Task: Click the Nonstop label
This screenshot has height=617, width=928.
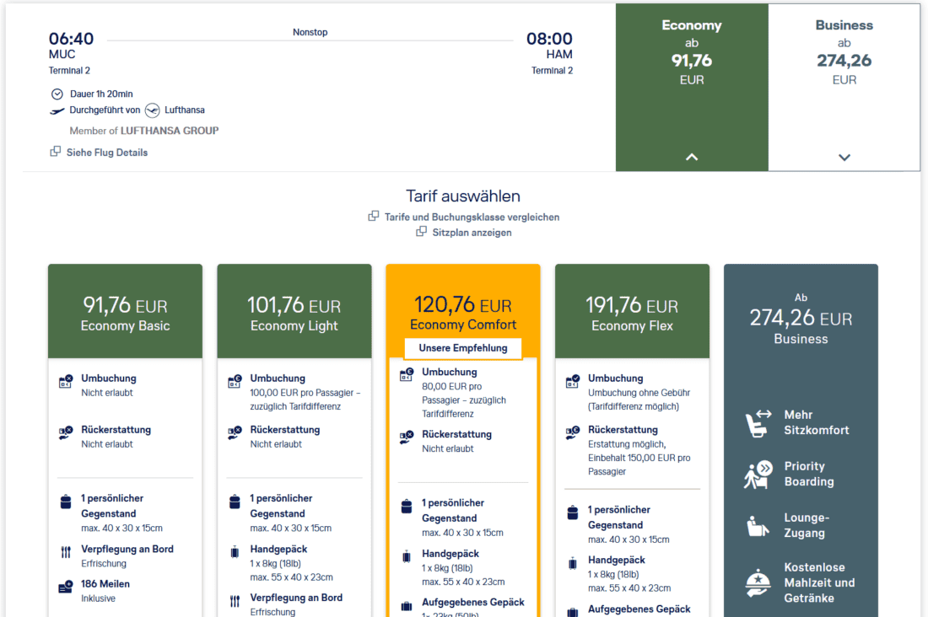Action: coord(310,32)
